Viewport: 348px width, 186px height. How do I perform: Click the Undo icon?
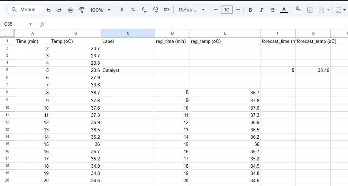pyautogui.click(x=48, y=10)
